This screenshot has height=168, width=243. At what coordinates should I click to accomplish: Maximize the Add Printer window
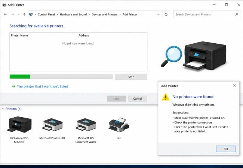(x=227, y=4)
